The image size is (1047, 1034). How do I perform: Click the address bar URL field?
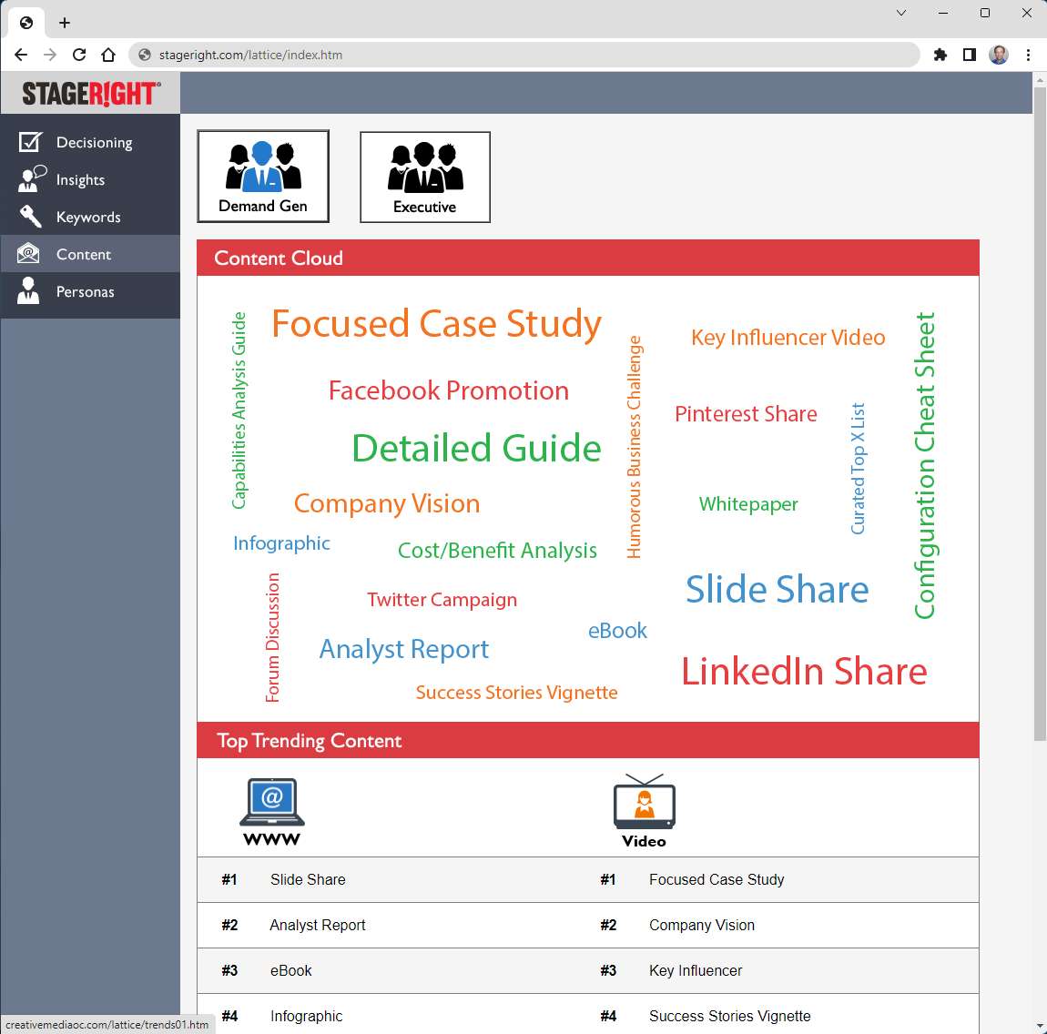click(x=524, y=55)
